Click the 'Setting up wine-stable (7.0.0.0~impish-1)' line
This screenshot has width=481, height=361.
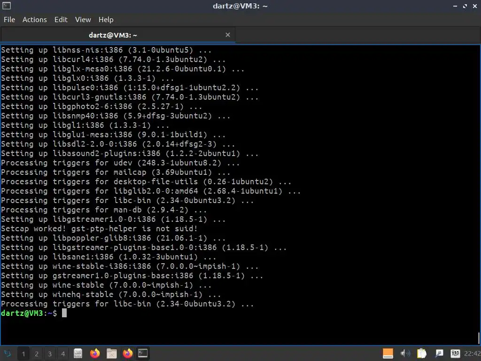(x=106, y=285)
